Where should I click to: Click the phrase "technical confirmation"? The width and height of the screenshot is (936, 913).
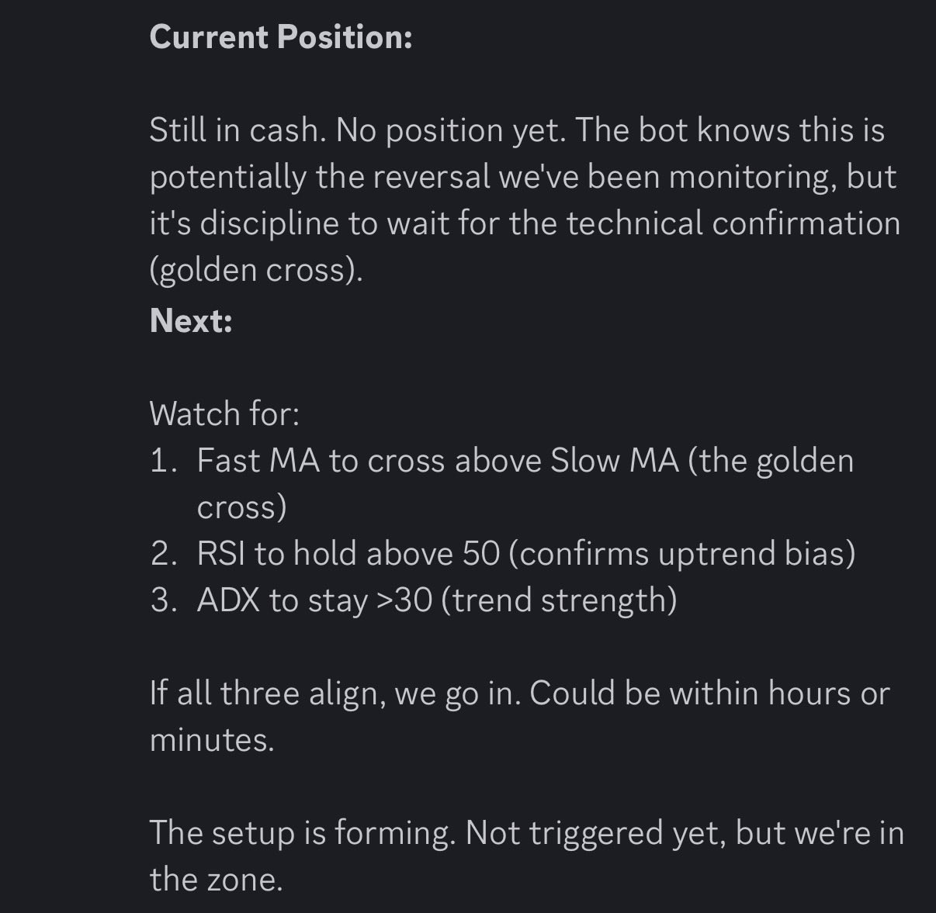click(733, 223)
